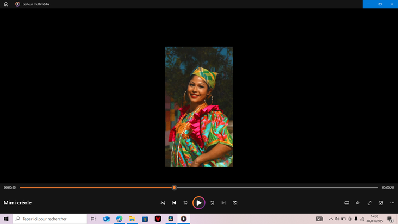Switch to mini player view
Viewport: 398px width, 224px height.
coord(381,203)
